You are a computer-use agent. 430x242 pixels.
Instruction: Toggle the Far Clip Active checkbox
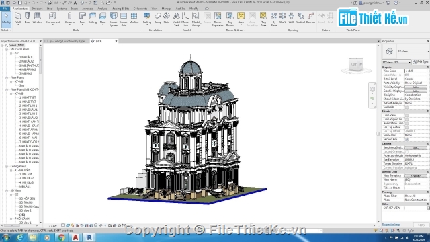406,127
